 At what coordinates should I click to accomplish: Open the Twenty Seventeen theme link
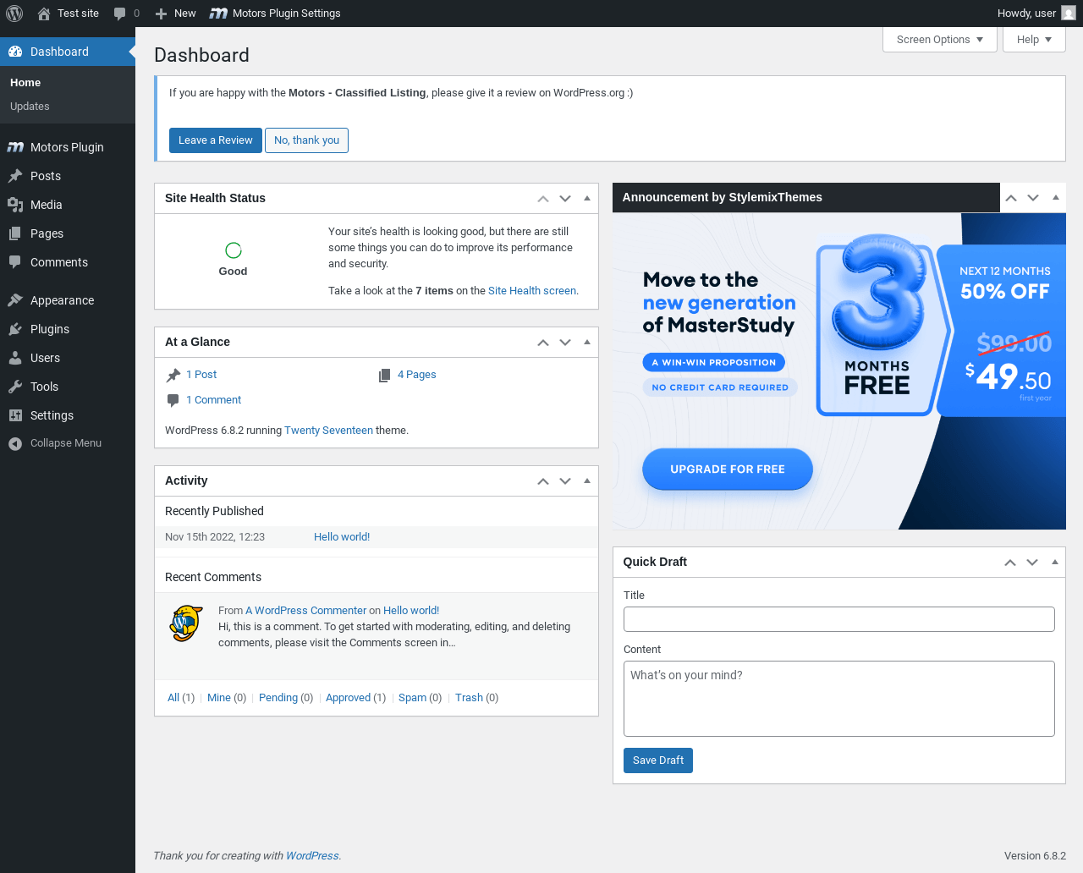(x=328, y=431)
